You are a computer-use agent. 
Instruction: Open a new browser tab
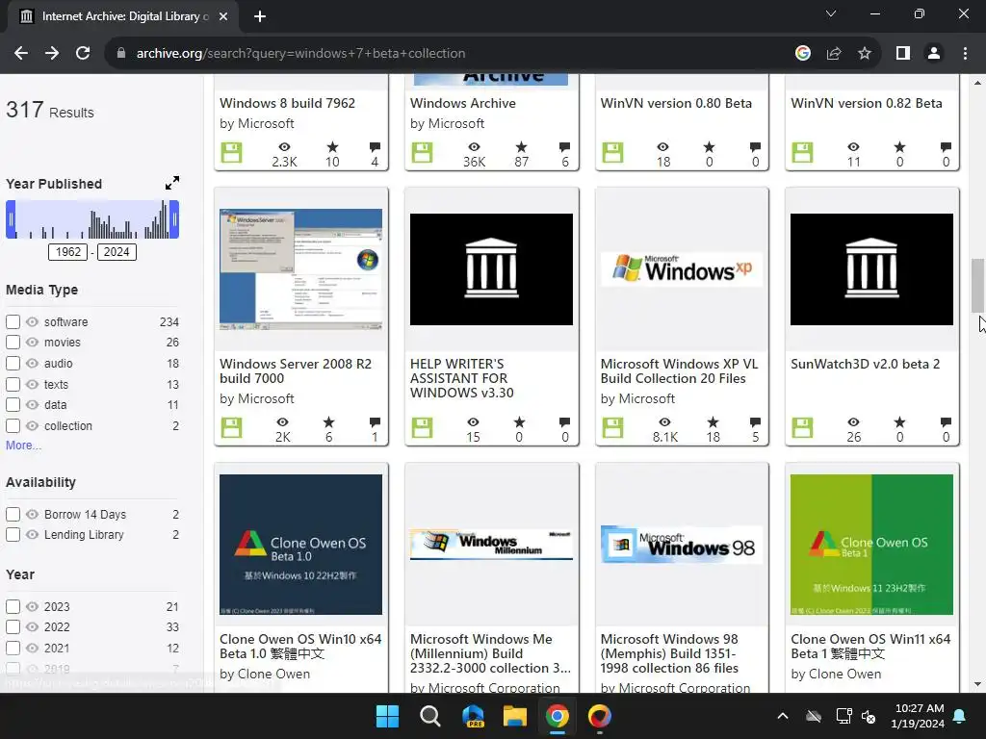point(260,16)
